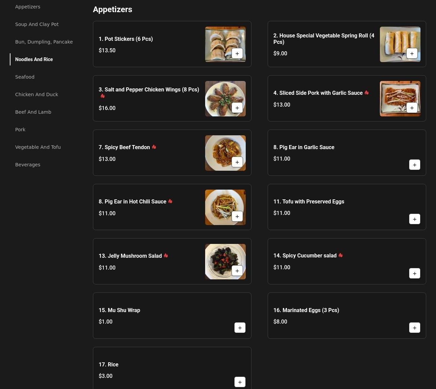Add Salt and Pepper Chicken Wings
436x389 pixels.
coord(237,108)
